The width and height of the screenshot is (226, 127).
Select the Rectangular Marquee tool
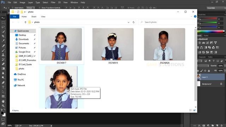tap(3, 23)
